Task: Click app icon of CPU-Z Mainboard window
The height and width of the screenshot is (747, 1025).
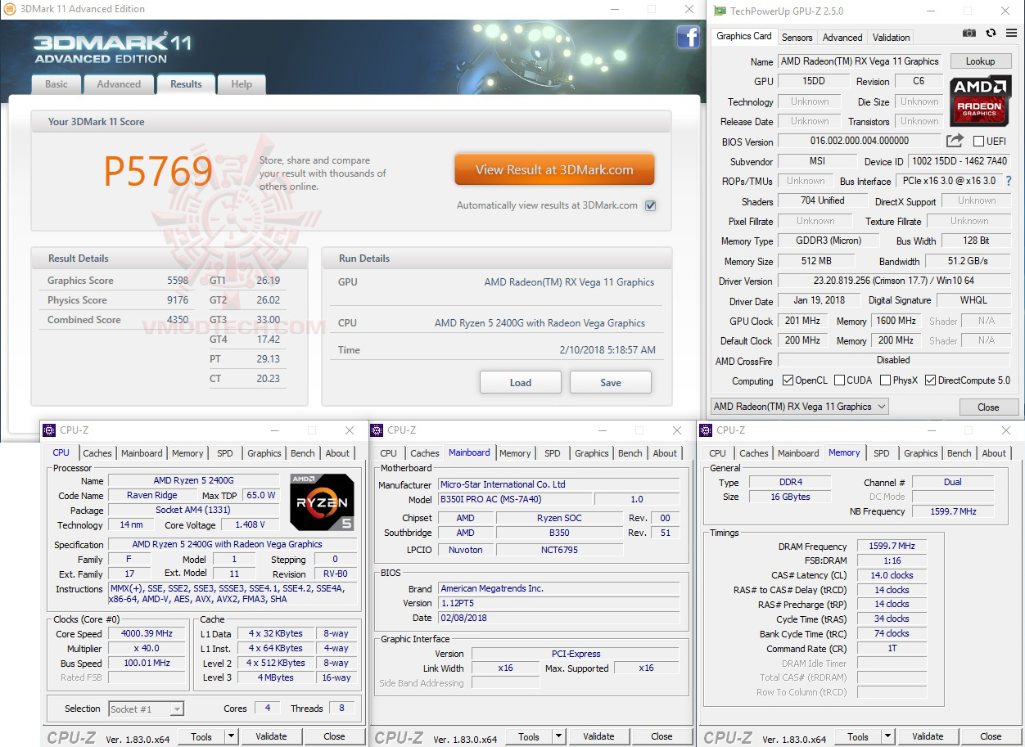Action: (x=377, y=430)
